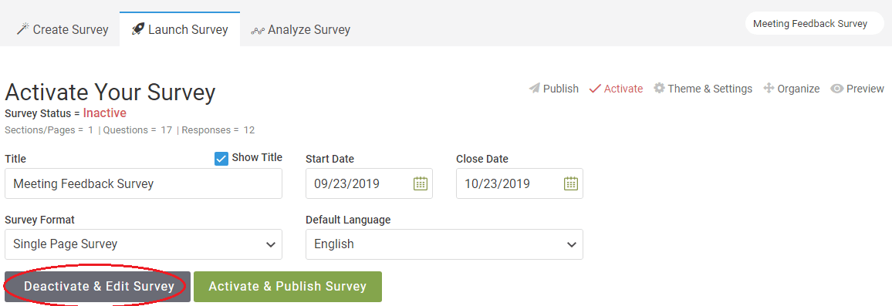The height and width of the screenshot is (306, 892).
Task: Click the Title text input field
Action: (x=144, y=183)
